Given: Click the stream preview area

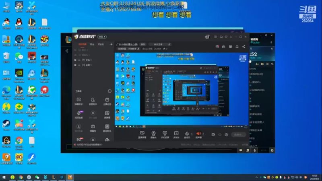Looking at the screenshot, I should tap(182, 90).
